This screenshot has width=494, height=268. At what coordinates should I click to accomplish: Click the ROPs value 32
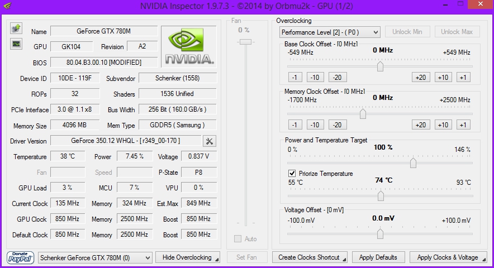tap(75, 94)
